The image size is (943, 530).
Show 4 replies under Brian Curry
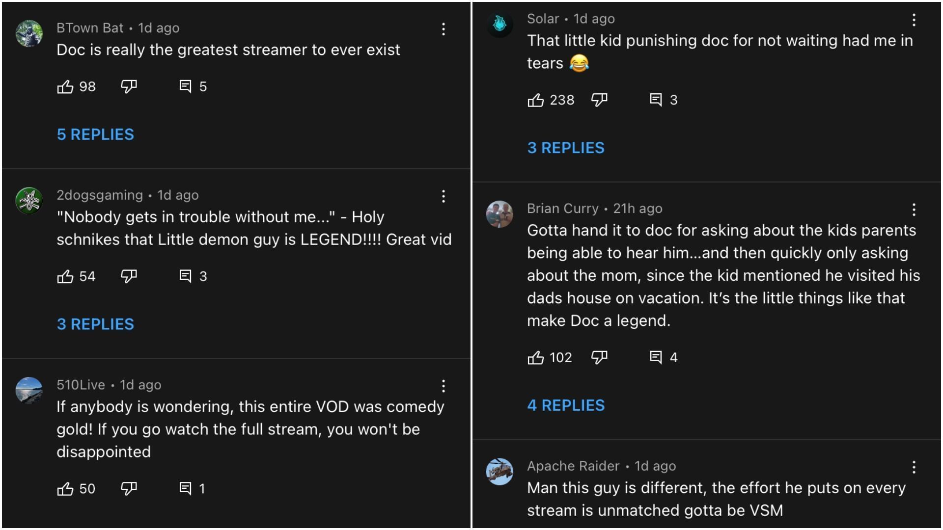pos(566,405)
